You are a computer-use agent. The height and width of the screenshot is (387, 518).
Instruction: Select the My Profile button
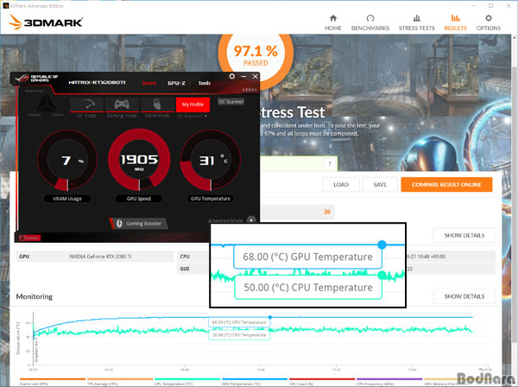point(193,105)
